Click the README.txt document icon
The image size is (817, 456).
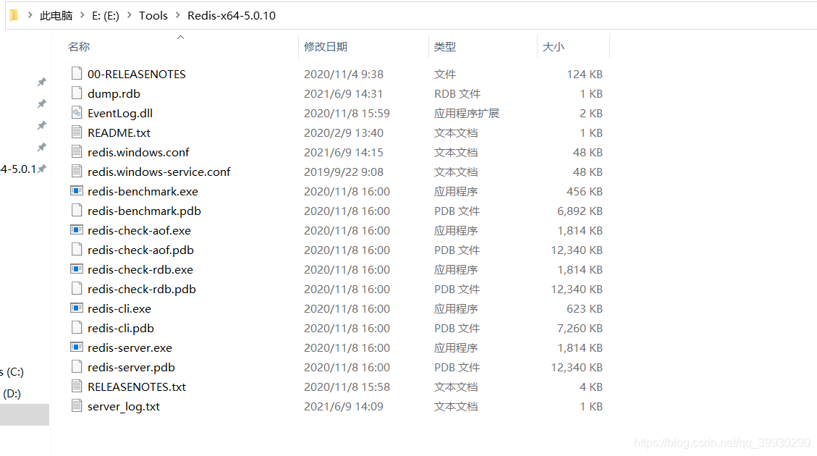coord(77,132)
